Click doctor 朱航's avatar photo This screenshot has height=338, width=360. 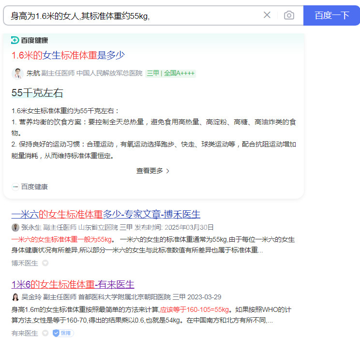(17, 73)
